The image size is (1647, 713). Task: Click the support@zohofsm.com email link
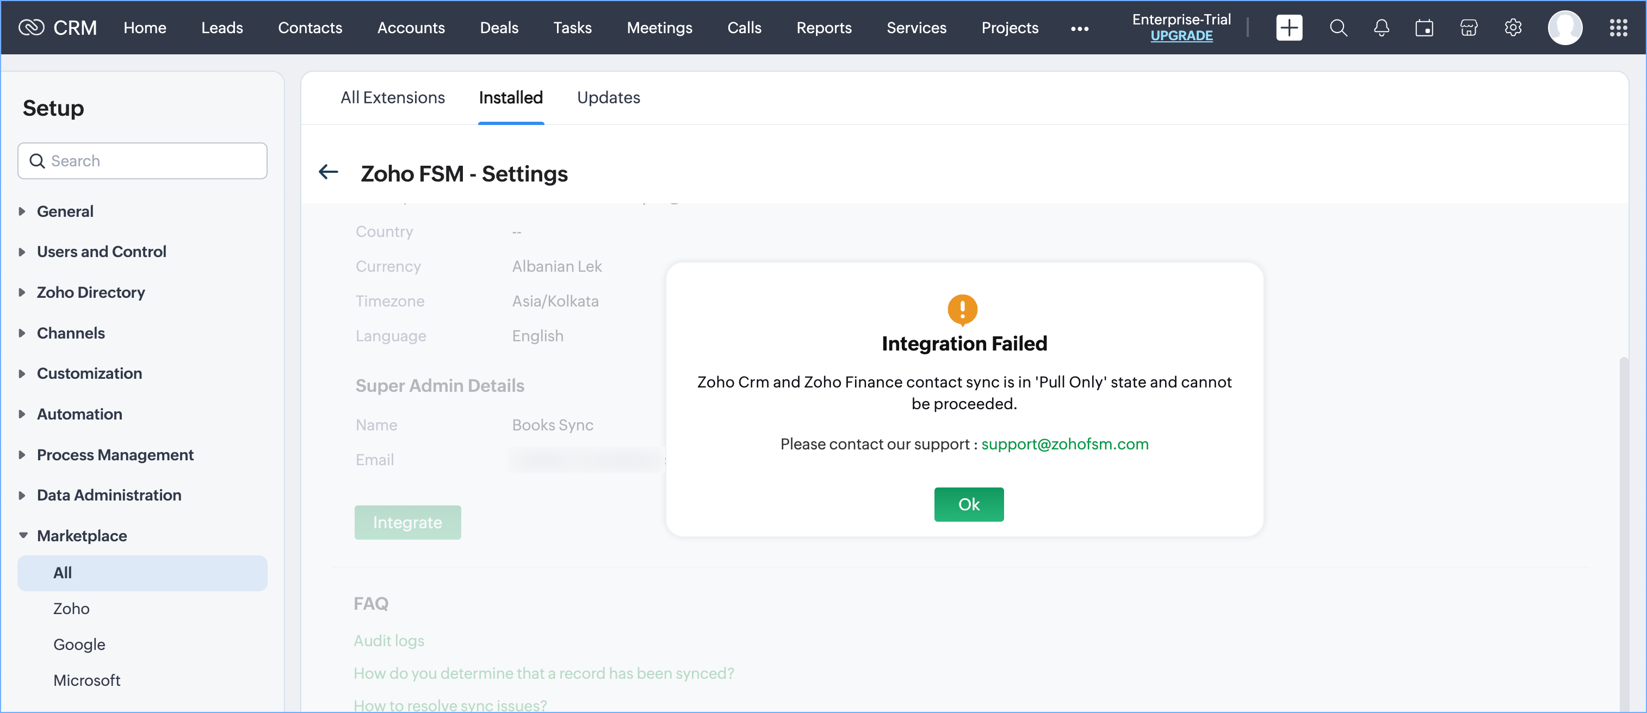click(x=1064, y=444)
